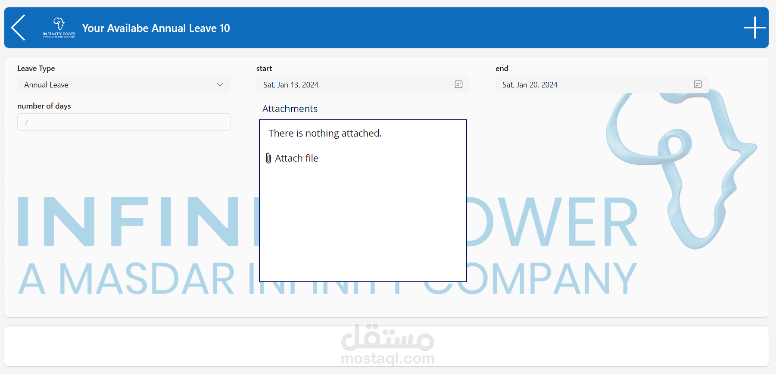
Task: Open the end date calendar picker icon
Action: pyautogui.click(x=698, y=84)
